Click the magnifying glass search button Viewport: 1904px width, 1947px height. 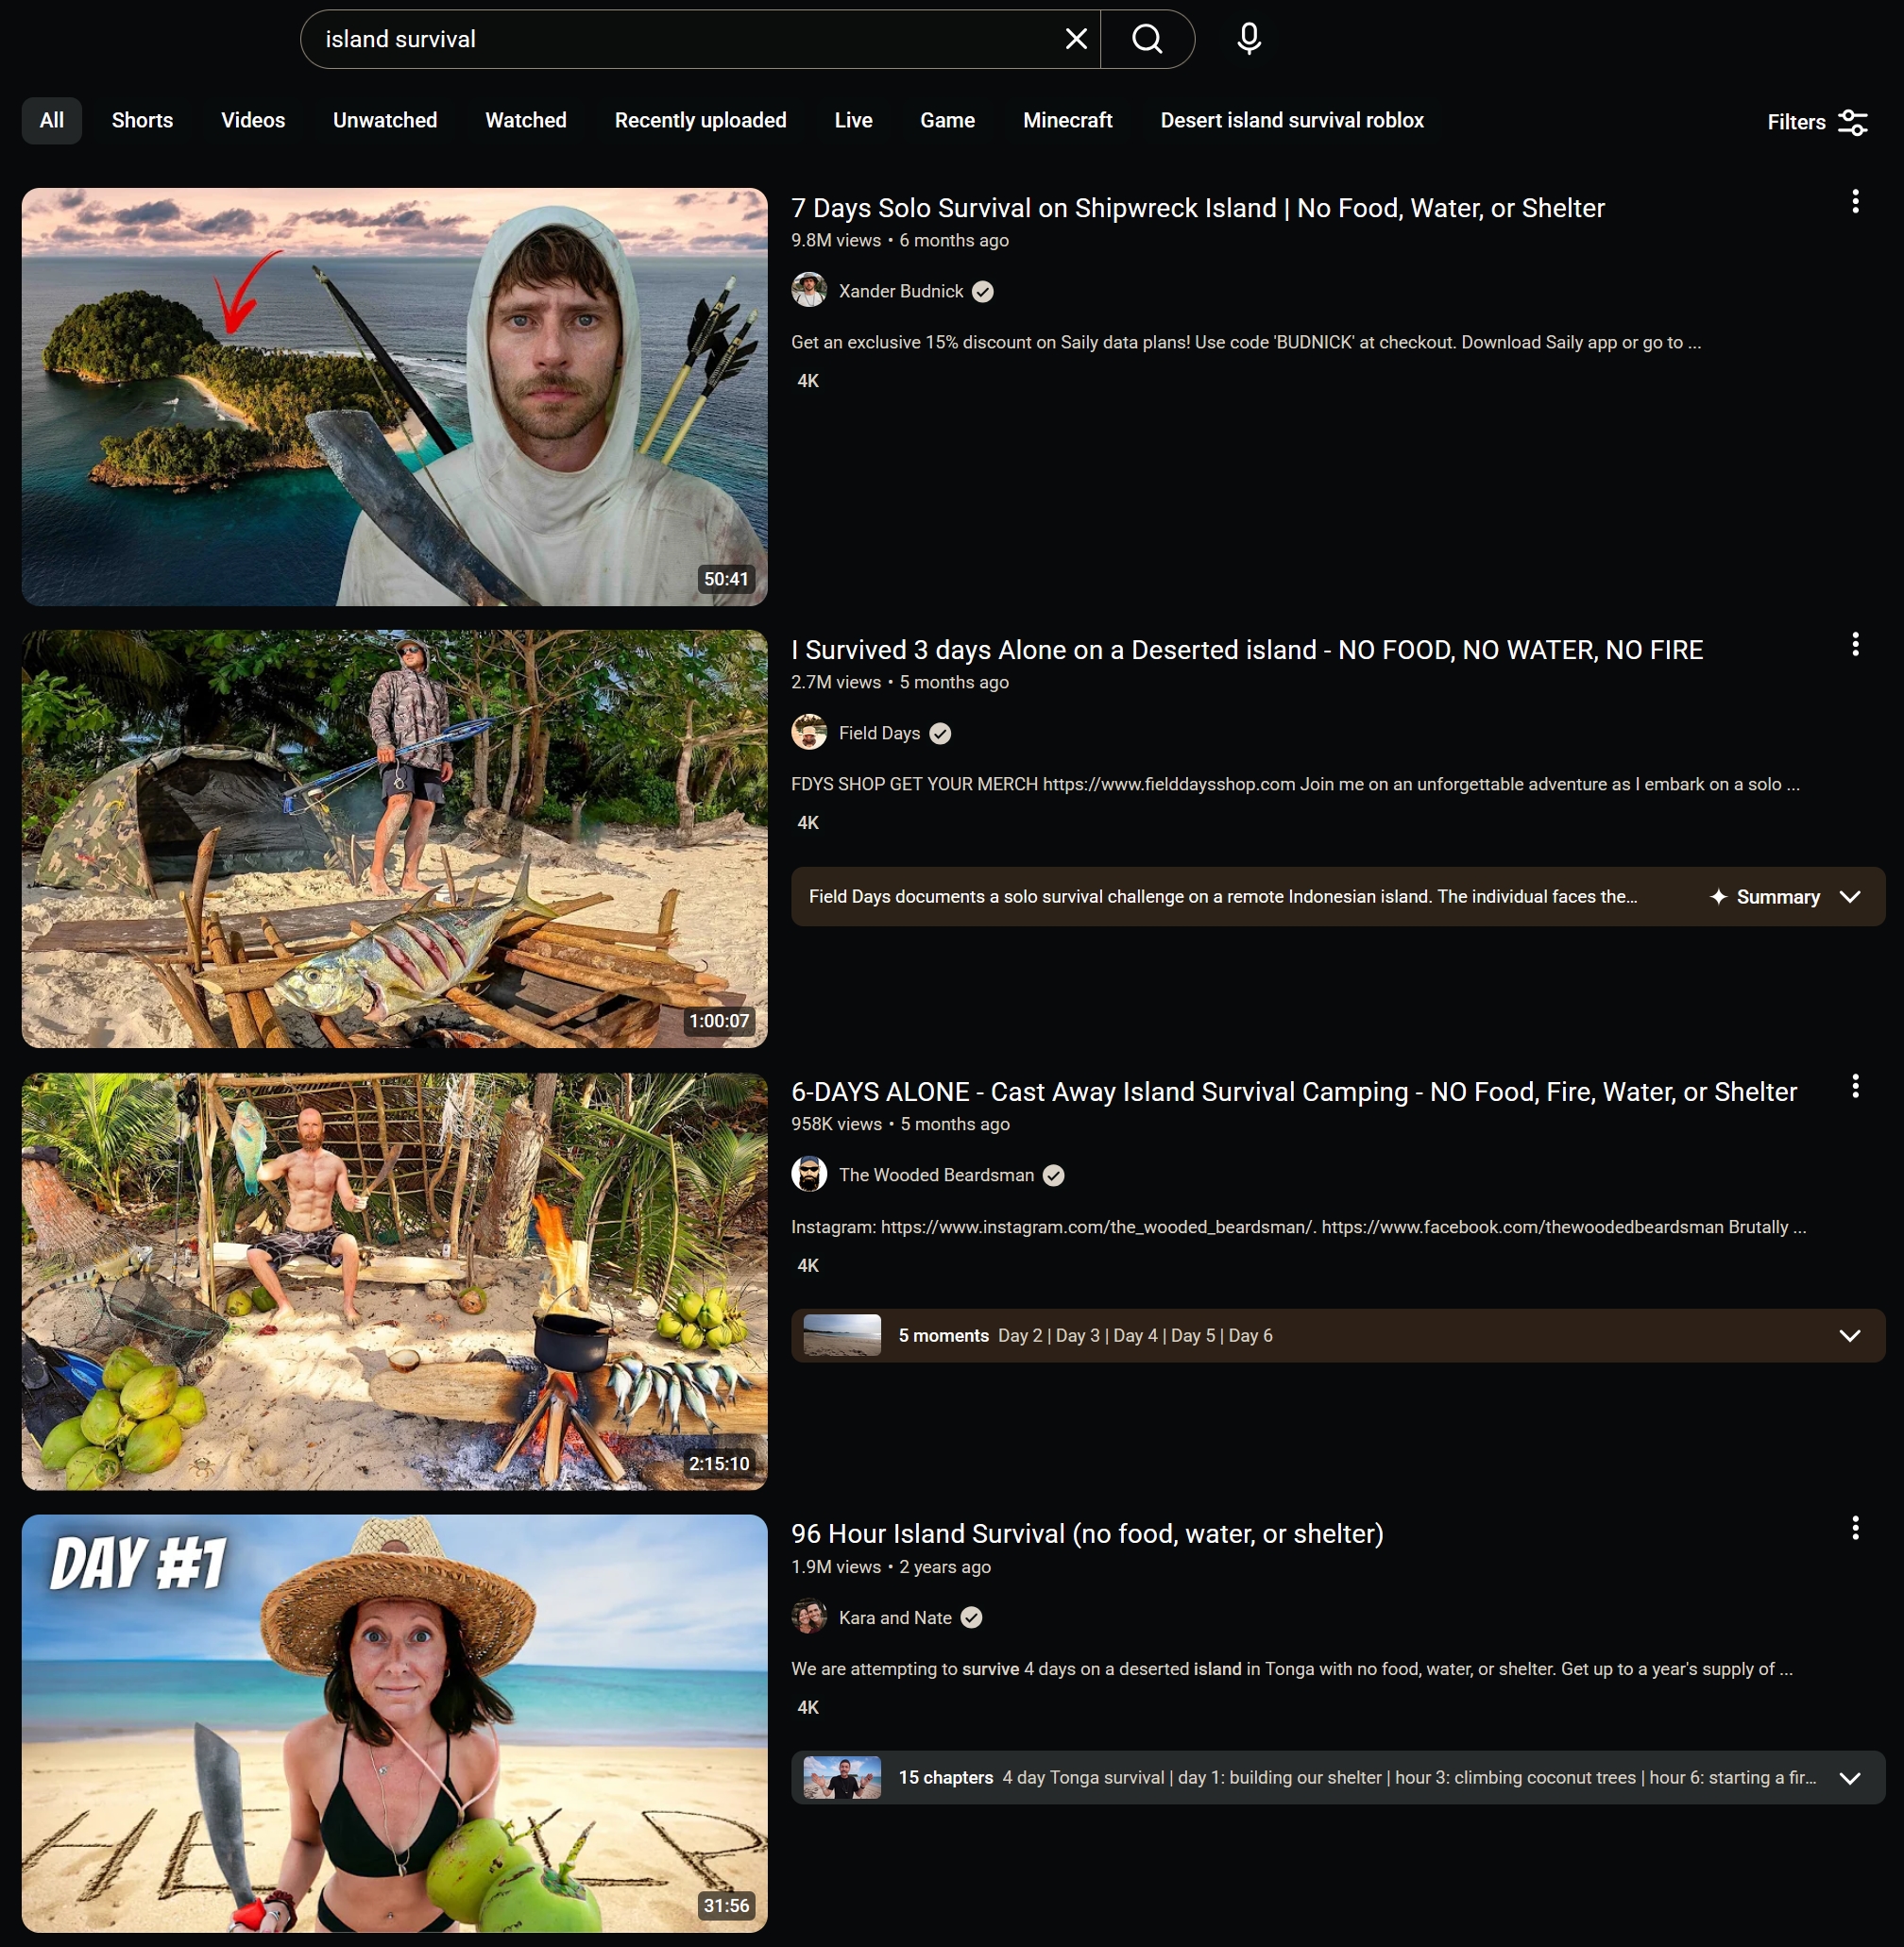tap(1147, 39)
